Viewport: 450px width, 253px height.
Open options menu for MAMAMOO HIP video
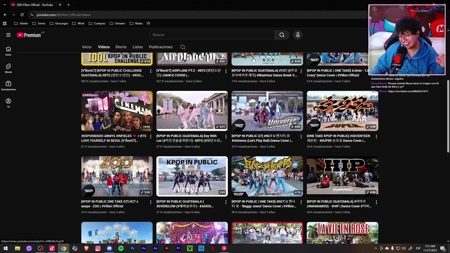[x=376, y=202]
